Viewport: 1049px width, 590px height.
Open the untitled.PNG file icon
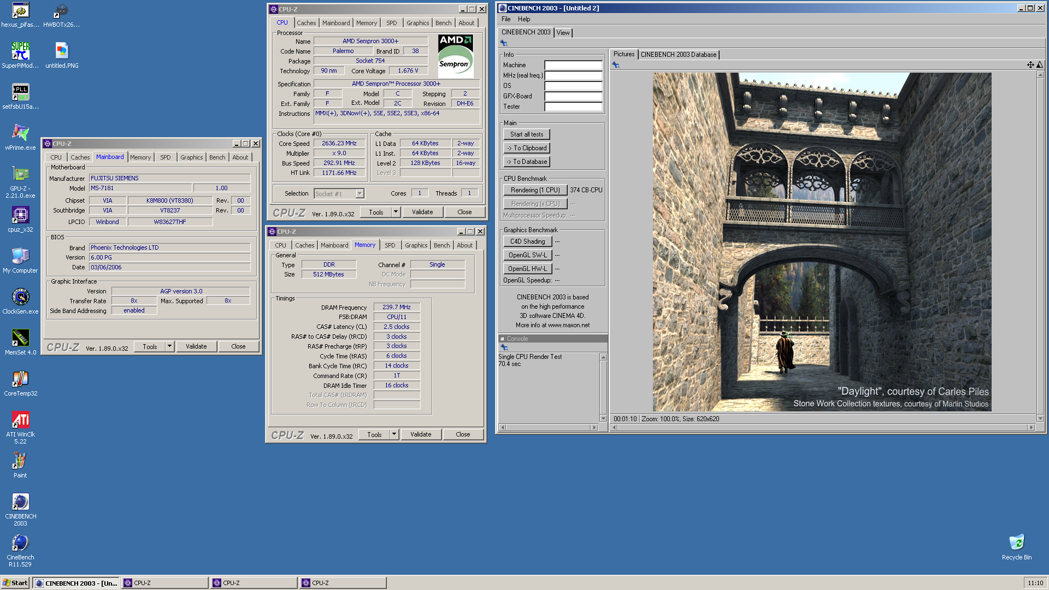pos(62,56)
